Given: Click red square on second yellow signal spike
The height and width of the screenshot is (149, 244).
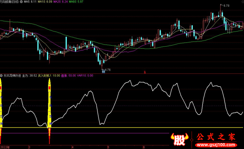Looking at the screenshot, I should (49, 88).
